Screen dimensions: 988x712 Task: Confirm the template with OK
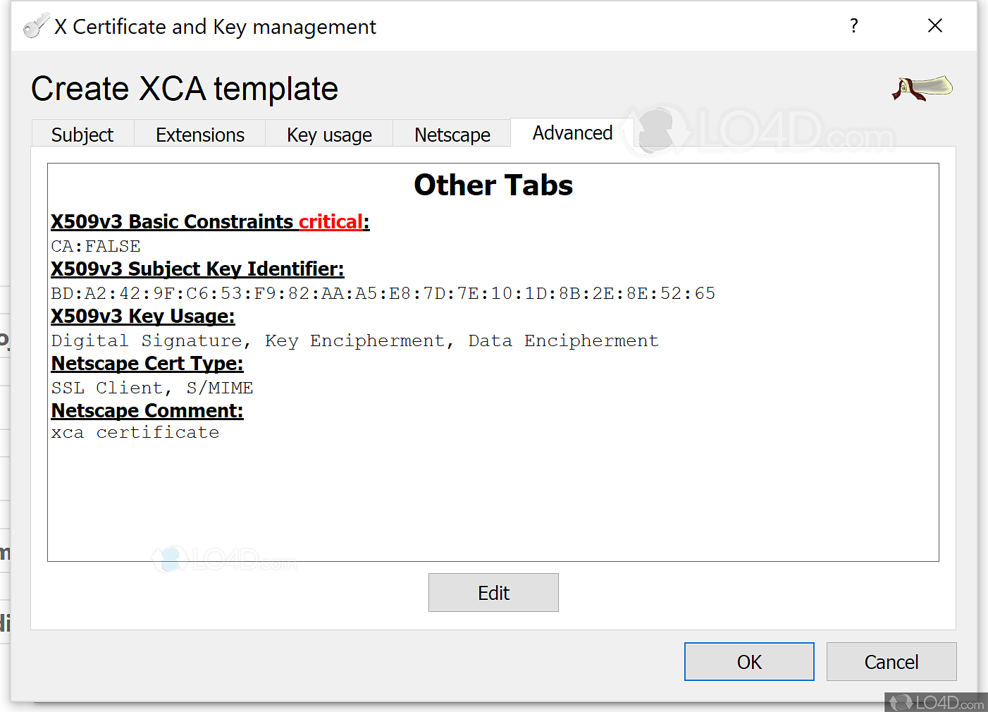tap(748, 661)
